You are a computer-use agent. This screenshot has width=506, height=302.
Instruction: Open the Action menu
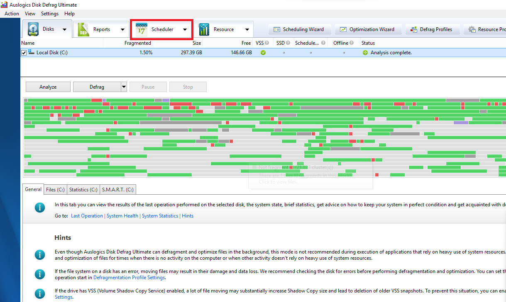(x=12, y=14)
